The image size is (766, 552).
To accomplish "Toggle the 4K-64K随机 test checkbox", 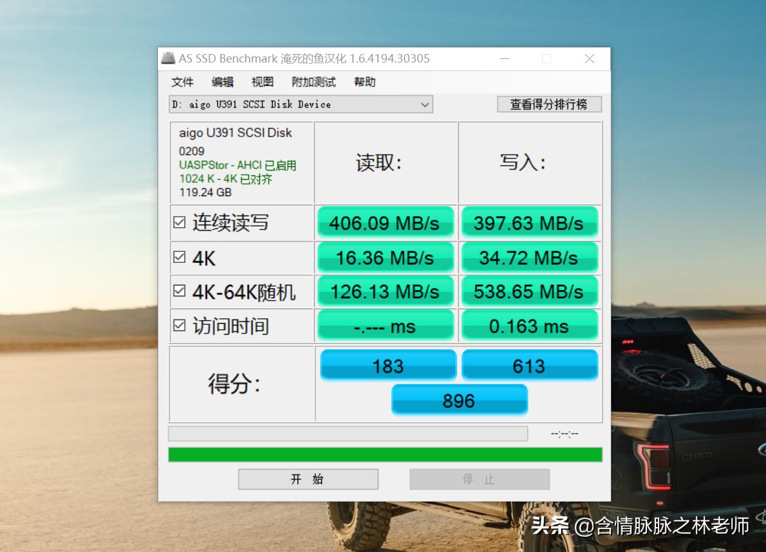I will coord(179,291).
